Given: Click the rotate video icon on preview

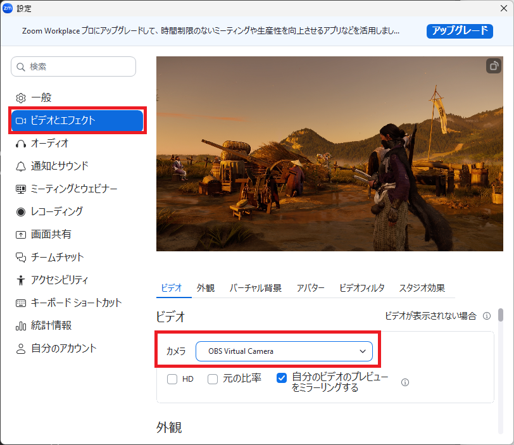Looking at the screenshot, I should click(493, 66).
